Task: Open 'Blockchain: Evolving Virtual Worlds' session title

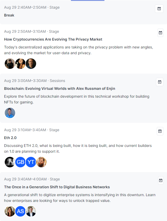Action: (x=59, y=89)
